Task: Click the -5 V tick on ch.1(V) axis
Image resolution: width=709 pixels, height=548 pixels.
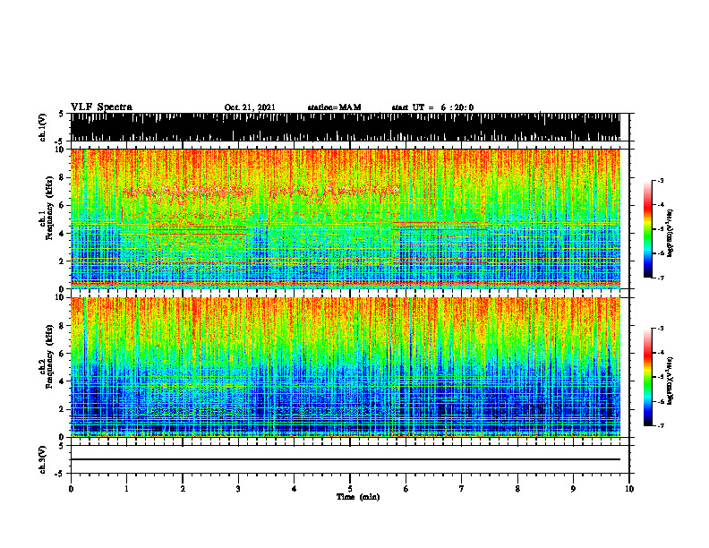Action: (60, 141)
